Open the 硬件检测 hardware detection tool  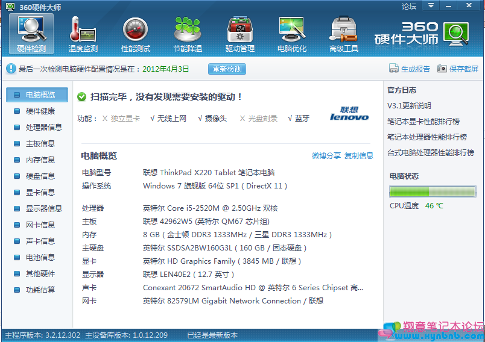[31, 34]
